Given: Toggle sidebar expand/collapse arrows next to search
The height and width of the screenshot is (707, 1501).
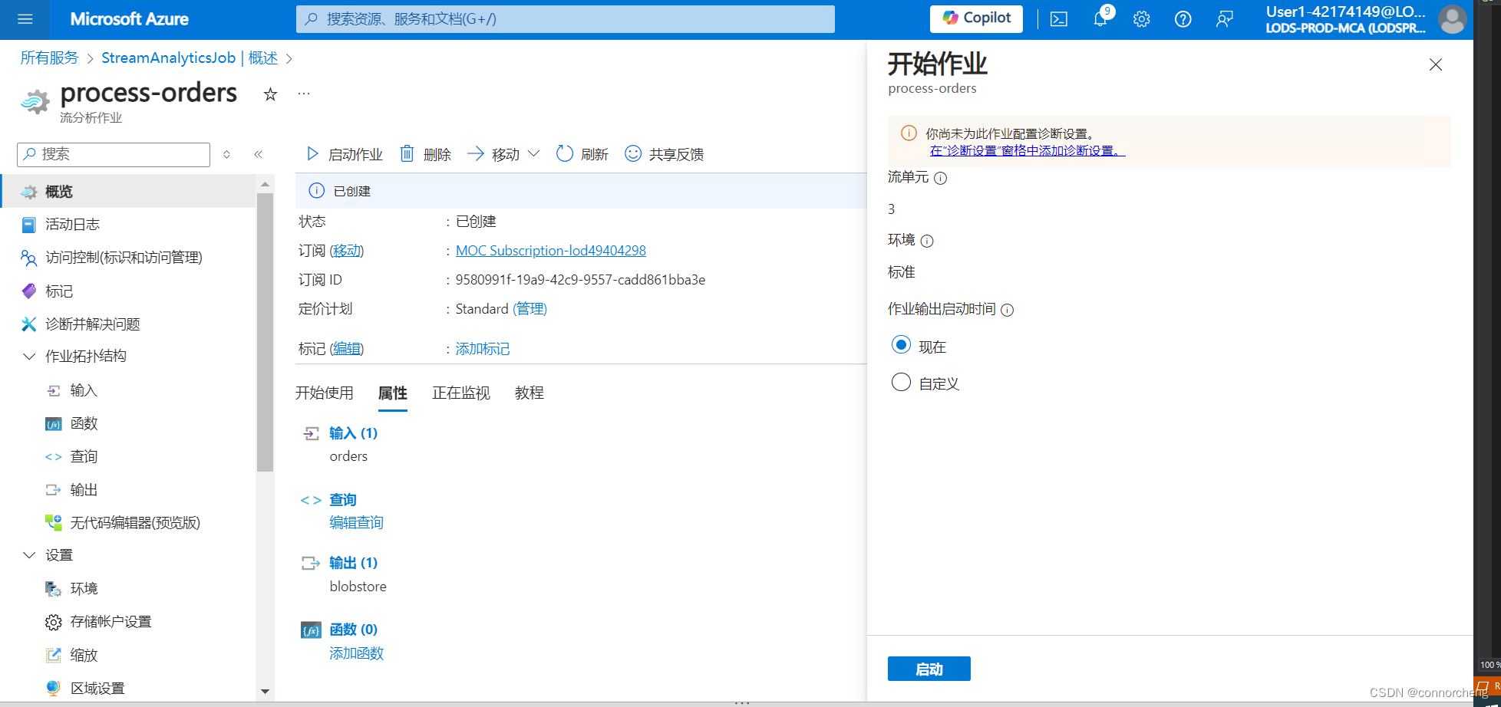Looking at the screenshot, I should (226, 154).
